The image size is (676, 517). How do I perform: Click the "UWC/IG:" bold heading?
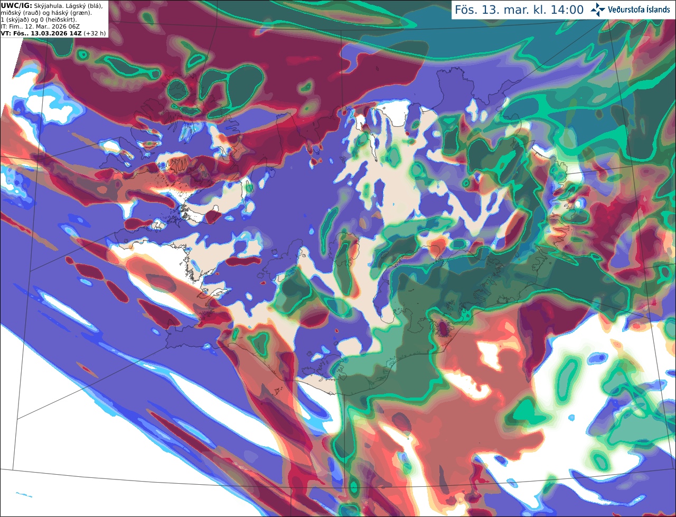coord(16,5)
